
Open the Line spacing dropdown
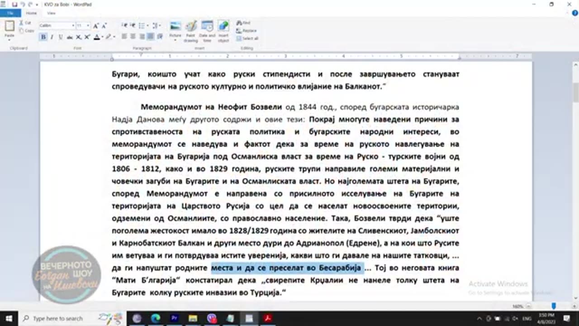point(157,25)
